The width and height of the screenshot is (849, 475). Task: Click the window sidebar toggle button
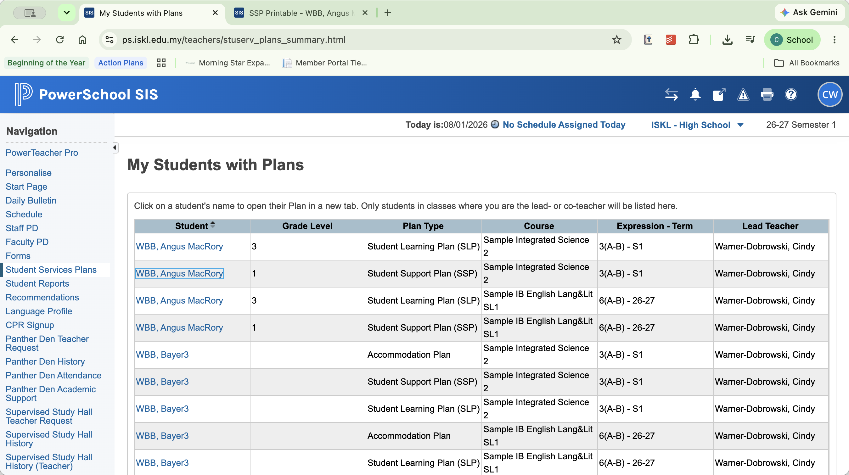point(30,13)
